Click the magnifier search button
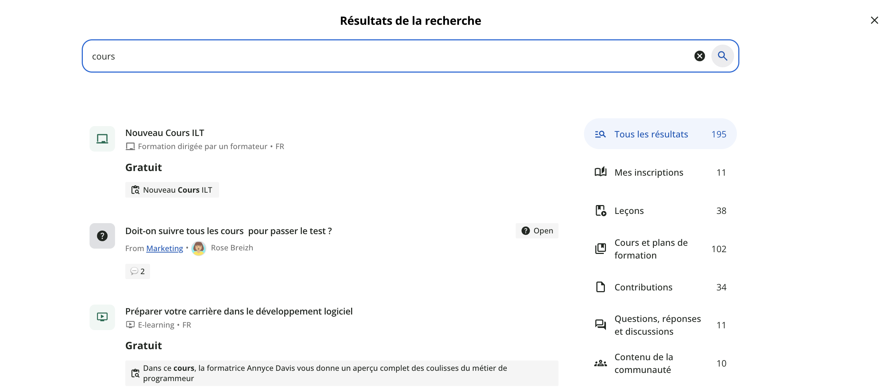 [x=722, y=56]
